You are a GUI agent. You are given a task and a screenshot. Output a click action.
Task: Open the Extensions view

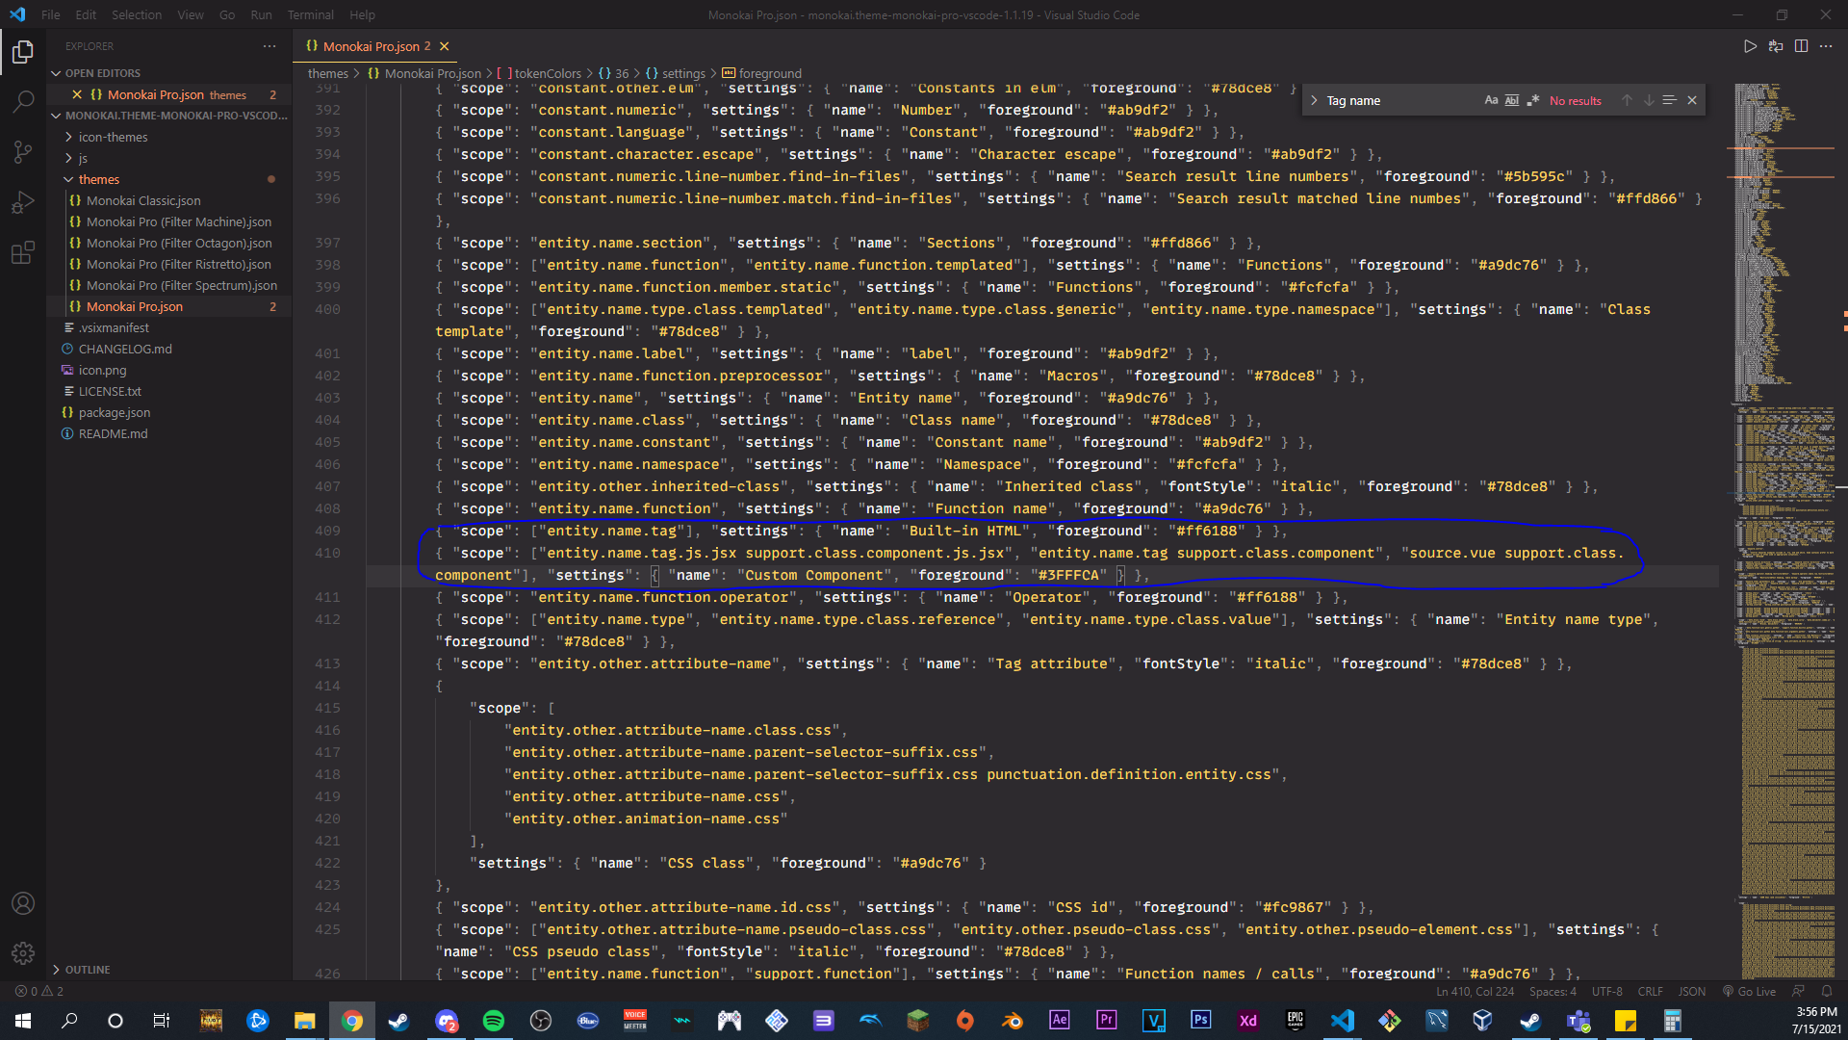coord(23,253)
